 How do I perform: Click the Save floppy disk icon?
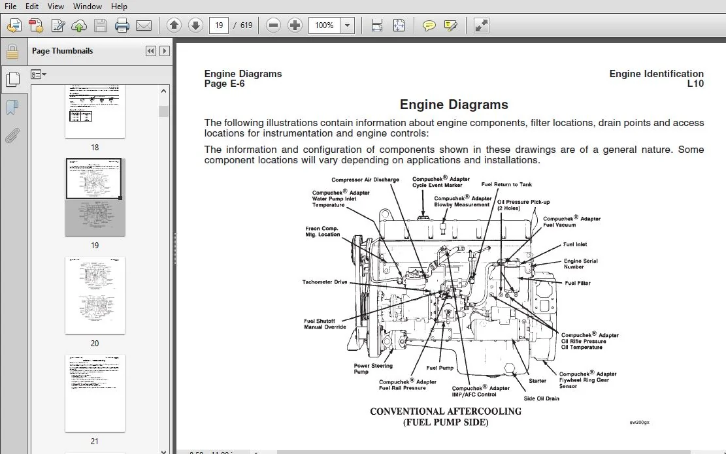click(x=101, y=25)
